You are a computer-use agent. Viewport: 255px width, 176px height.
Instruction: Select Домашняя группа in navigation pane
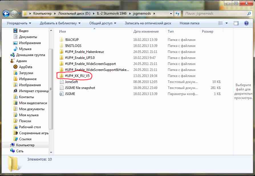[31, 55]
